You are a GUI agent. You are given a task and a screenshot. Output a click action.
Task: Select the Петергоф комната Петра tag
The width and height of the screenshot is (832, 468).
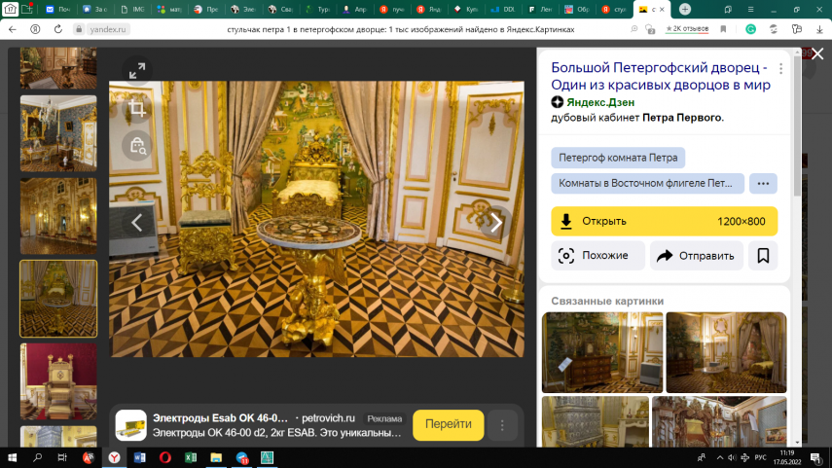pyautogui.click(x=618, y=158)
